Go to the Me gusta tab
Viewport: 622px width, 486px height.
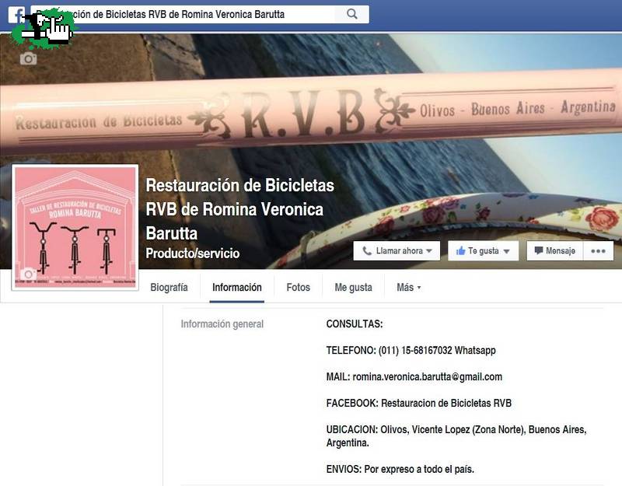pos(354,287)
